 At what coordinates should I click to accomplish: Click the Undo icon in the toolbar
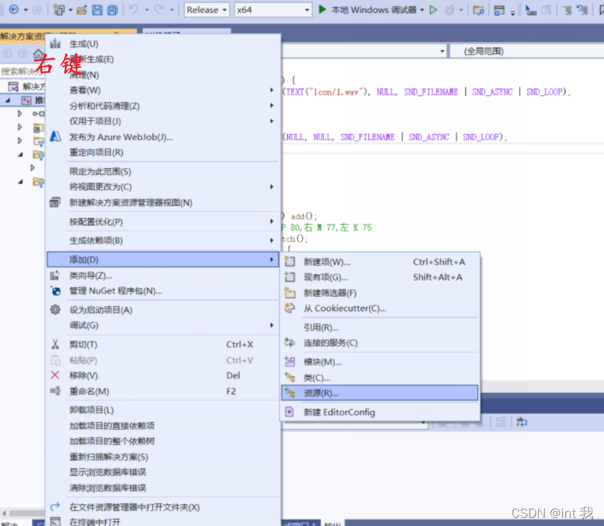[133, 10]
